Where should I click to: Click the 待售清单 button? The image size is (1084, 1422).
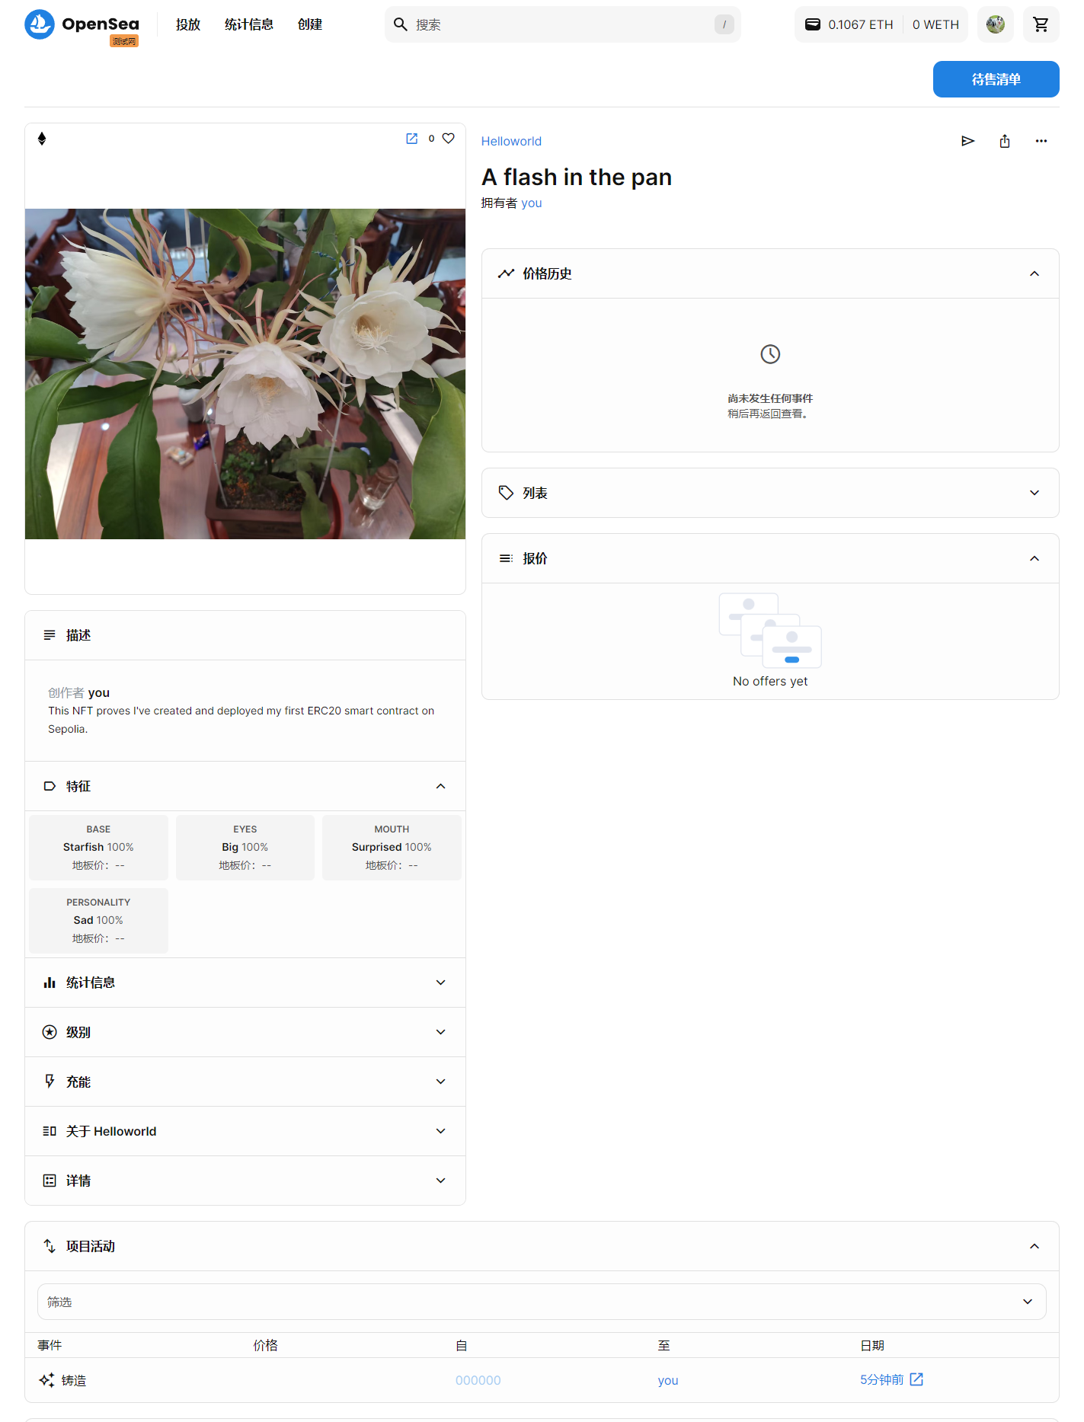click(x=996, y=79)
